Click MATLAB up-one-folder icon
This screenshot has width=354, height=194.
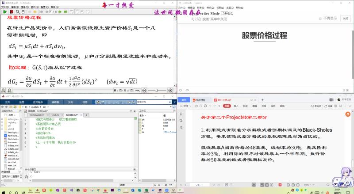(x=11, y=107)
